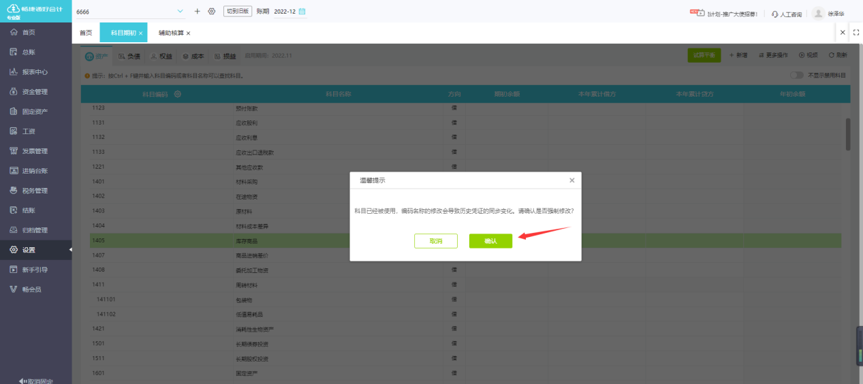Toggle the 不显示禁用科目 switch

(x=796, y=76)
